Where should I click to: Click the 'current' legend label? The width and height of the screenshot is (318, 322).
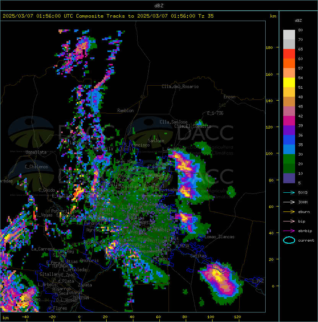point(306,240)
